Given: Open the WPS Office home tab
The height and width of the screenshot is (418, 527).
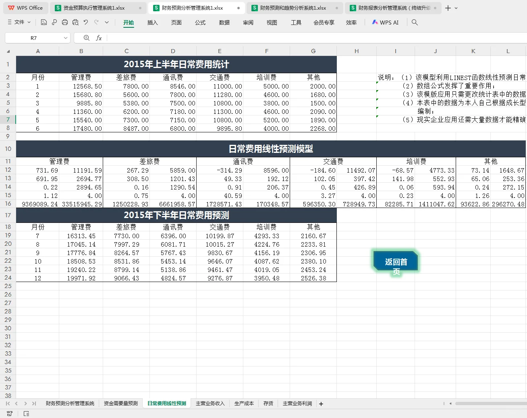Looking at the screenshot, I should (x=25, y=8).
